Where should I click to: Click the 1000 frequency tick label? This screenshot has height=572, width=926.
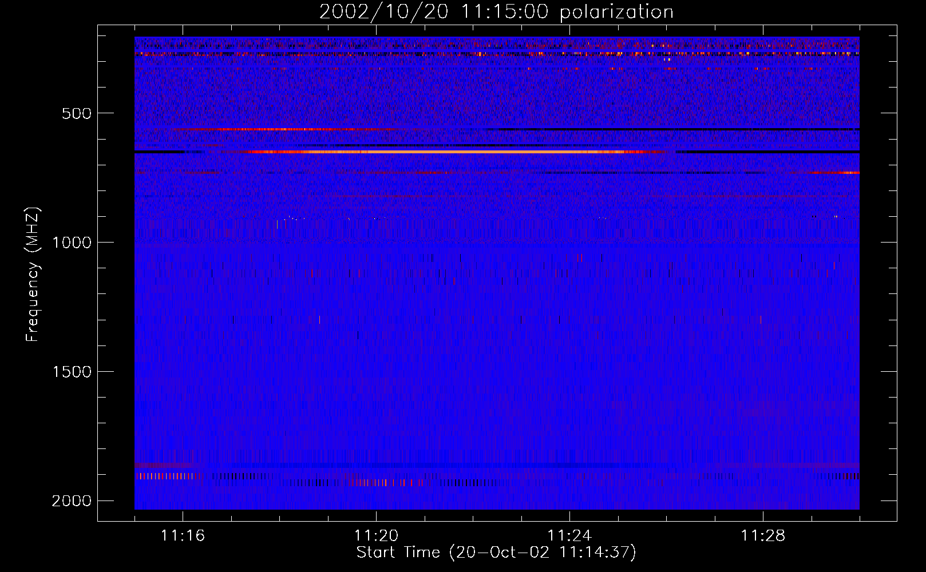[x=72, y=243]
